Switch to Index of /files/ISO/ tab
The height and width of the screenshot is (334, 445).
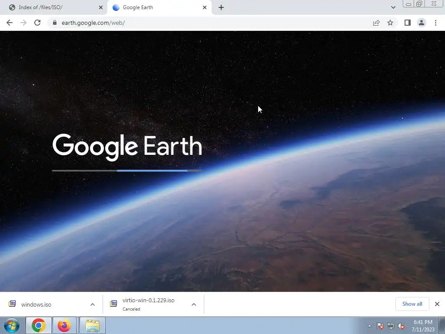[x=54, y=7]
